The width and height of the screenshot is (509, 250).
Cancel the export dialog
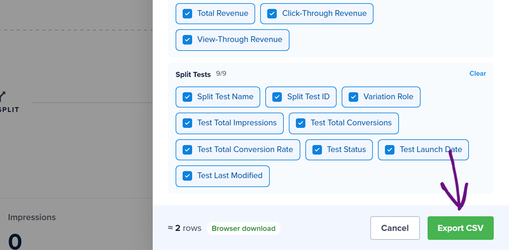pyautogui.click(x=394, y=228)
